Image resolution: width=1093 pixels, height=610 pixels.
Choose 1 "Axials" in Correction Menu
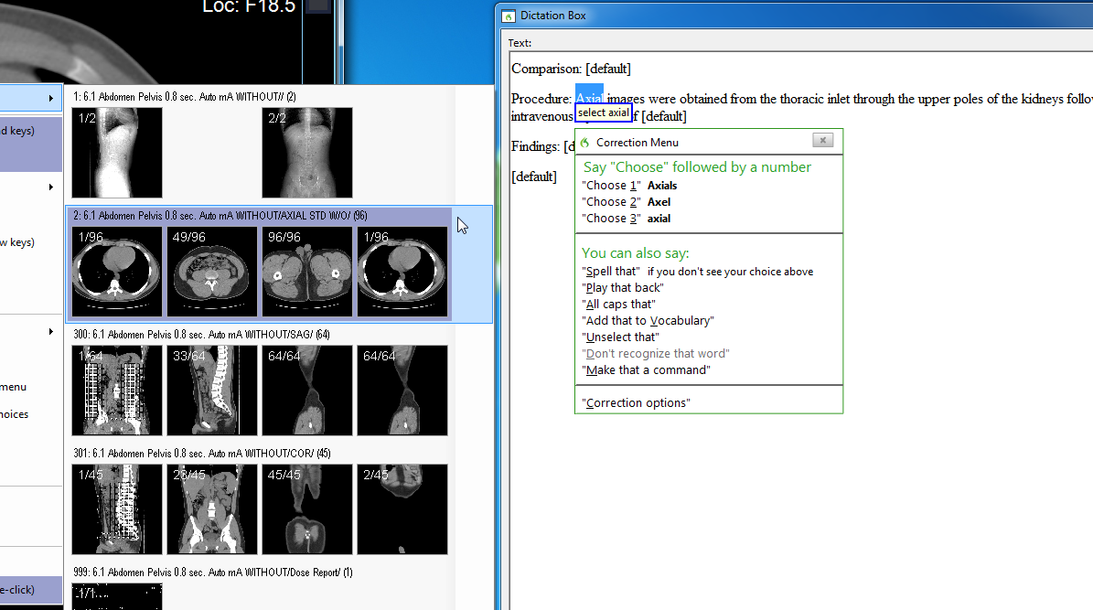point(629,186)
